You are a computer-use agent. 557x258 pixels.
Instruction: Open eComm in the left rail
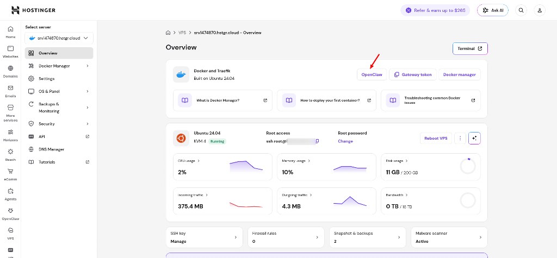tap(11, 174)
